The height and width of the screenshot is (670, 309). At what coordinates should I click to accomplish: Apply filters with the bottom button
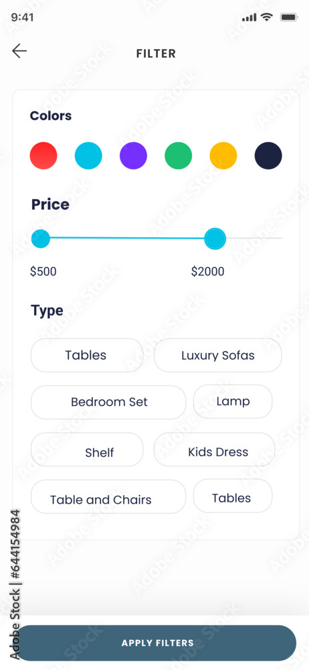[157, 643]
